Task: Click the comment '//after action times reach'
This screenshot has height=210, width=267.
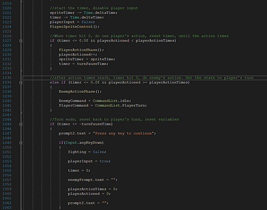Action: click(152, 78)
